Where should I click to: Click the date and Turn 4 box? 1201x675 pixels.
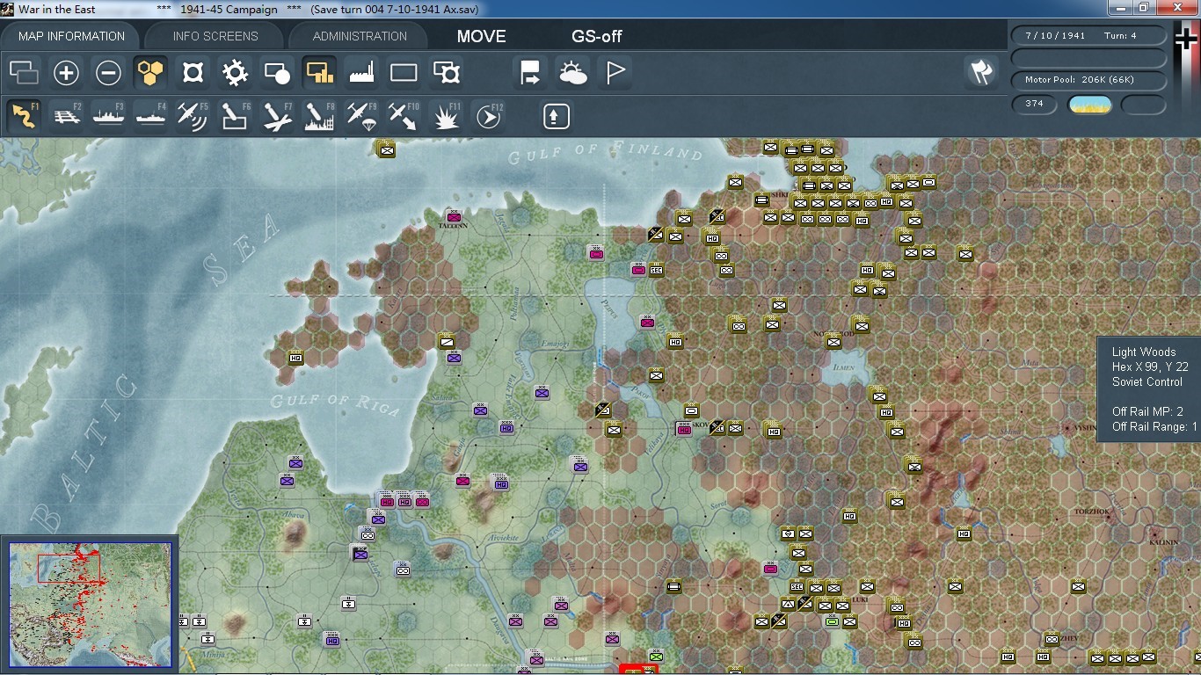pos(1089,36)
